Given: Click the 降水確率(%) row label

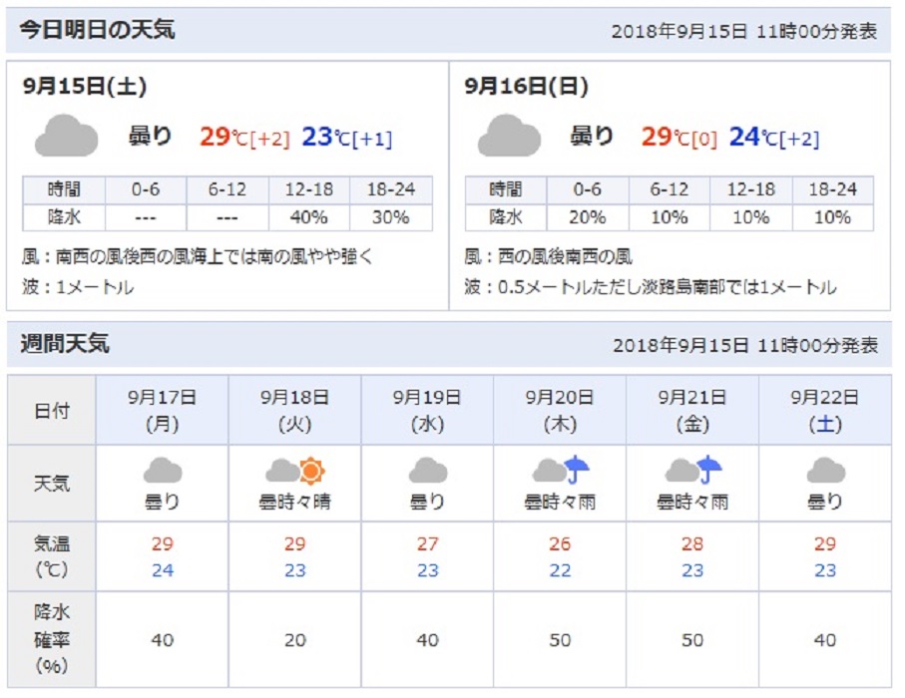Looking at the screenshot, I should point(51,639).
